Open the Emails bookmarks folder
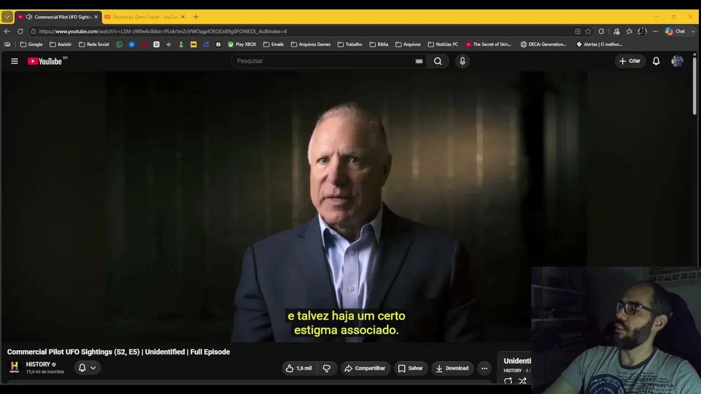701x394 pixels. pyautogui.click(x=273, y=44)
